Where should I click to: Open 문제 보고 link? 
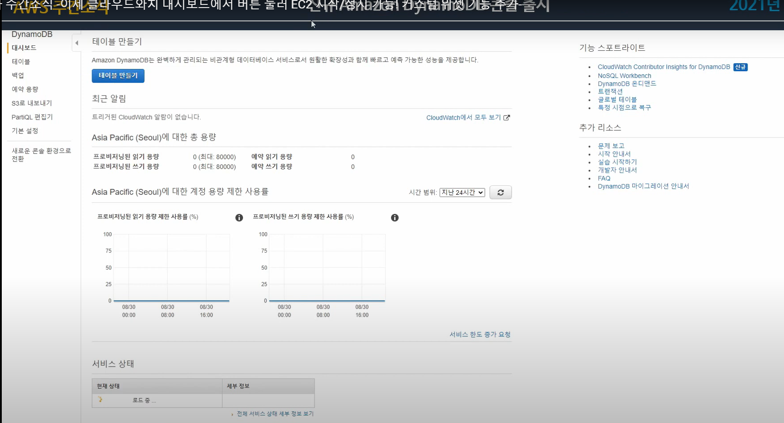point(611,146)
